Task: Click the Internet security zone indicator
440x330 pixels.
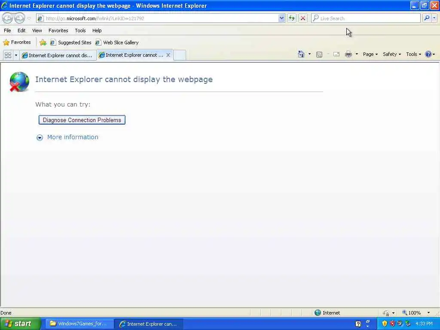Action: (x=327, y=313)
